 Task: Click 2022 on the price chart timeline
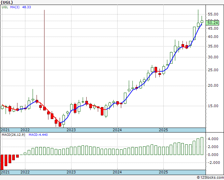[25, 130]
